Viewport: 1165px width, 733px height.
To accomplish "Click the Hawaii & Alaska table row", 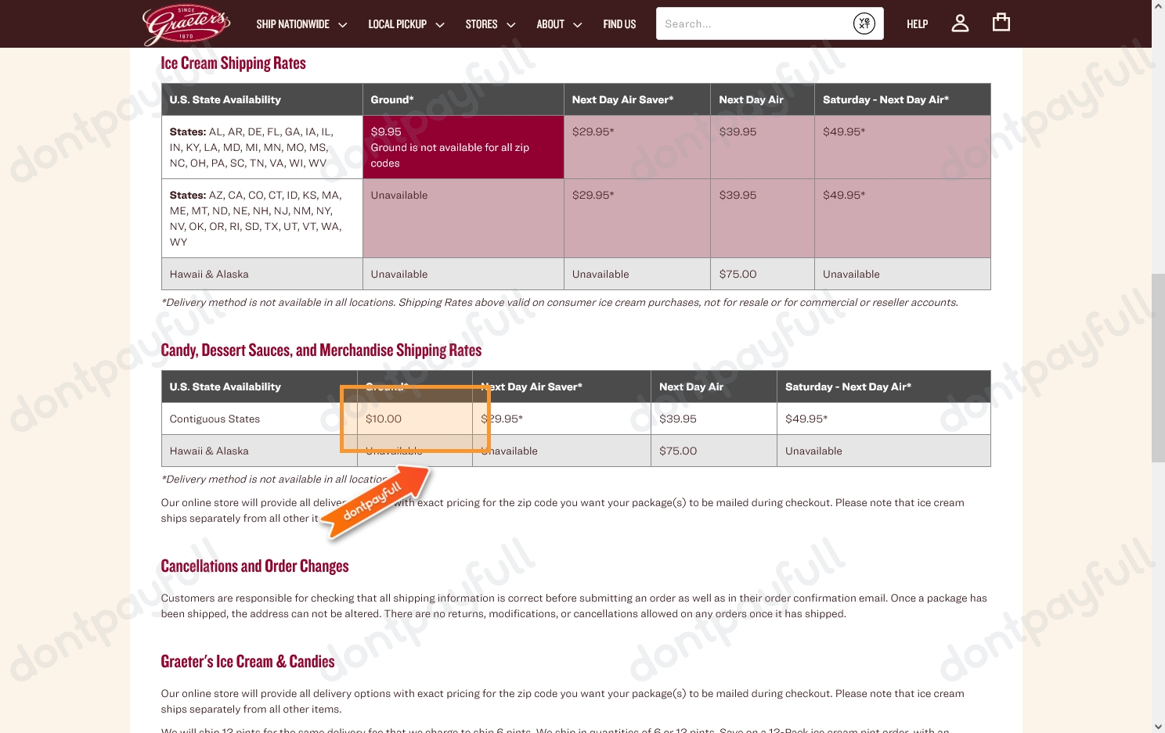I will point(209,451).
